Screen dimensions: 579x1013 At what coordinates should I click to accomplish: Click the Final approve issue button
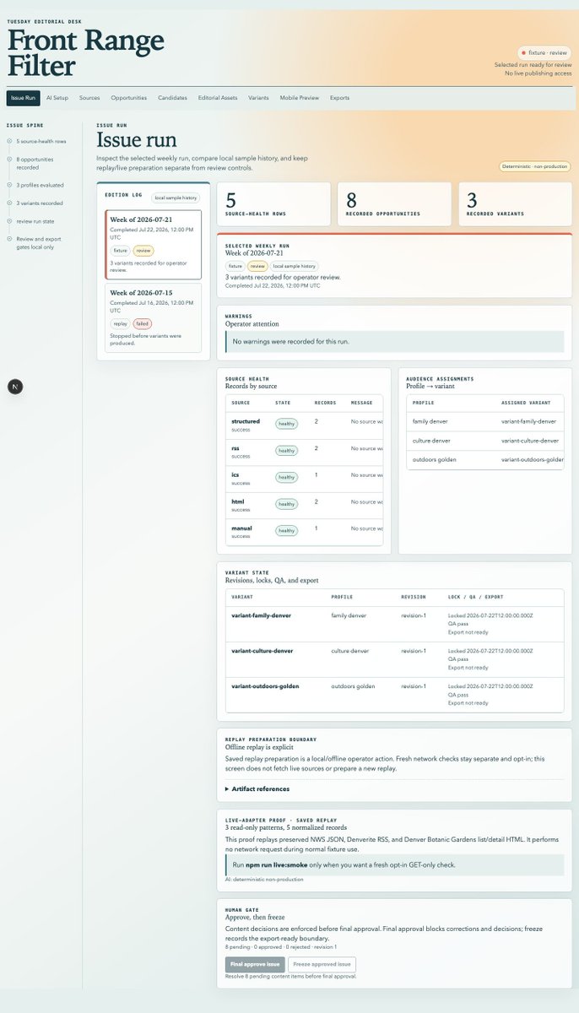tap(255, 964)
